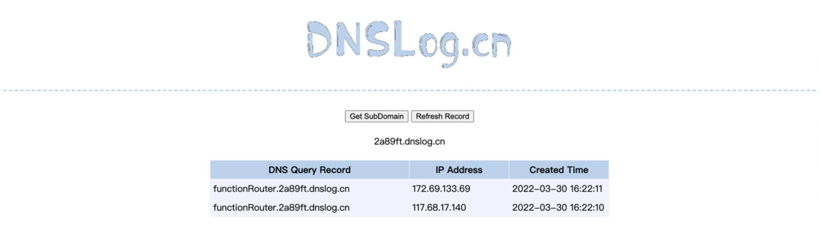Select the second functionRouter query record

281,208
